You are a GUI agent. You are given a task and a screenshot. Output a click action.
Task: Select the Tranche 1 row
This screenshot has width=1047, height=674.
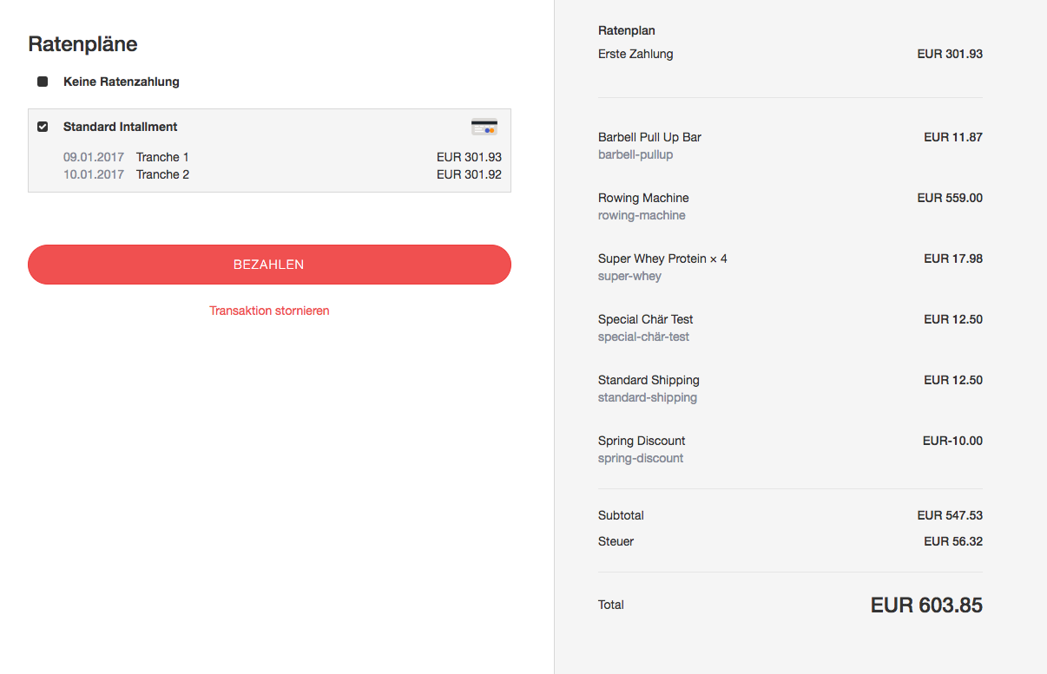tap(269, 157)
